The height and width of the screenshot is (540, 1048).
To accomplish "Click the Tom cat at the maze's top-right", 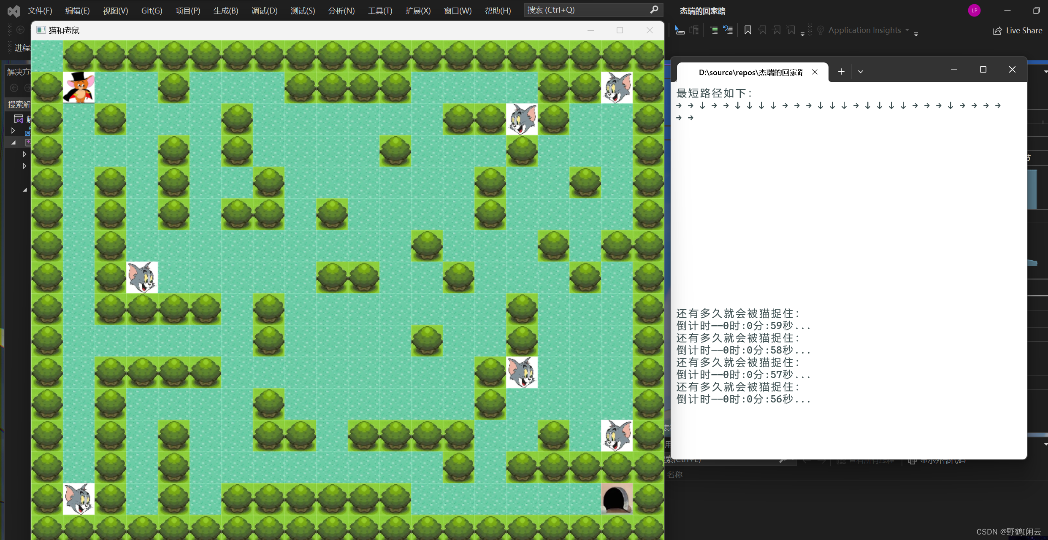I will click(x=617, y=88).
